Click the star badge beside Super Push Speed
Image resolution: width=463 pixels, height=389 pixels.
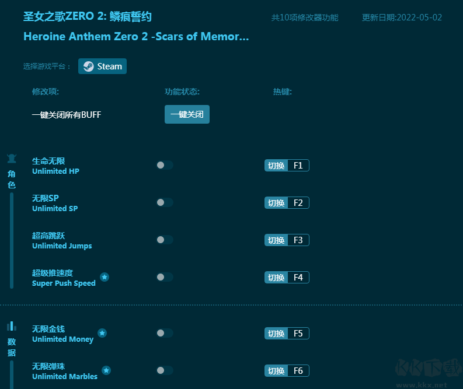[x=105, y=277]
